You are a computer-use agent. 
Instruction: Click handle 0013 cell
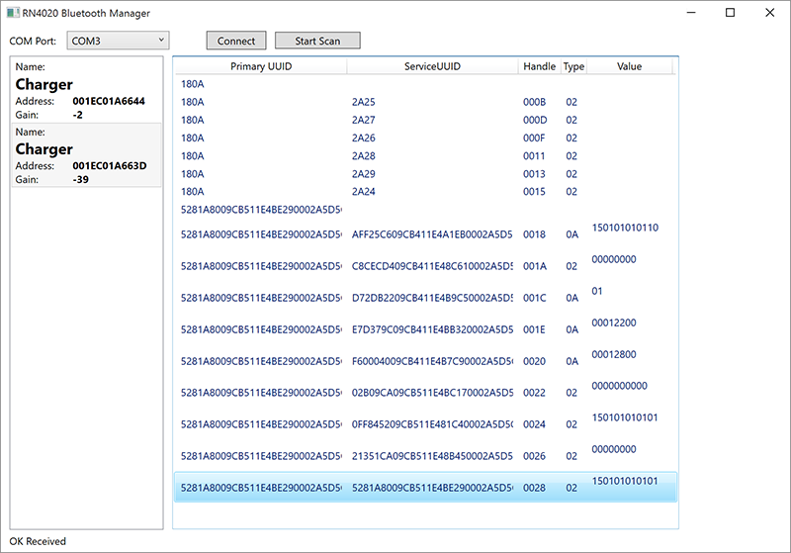pyautogui.click(x=534, y=173)
